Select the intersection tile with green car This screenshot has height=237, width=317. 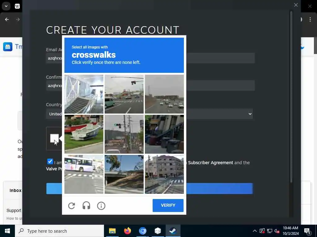click(x=124, y=94)
